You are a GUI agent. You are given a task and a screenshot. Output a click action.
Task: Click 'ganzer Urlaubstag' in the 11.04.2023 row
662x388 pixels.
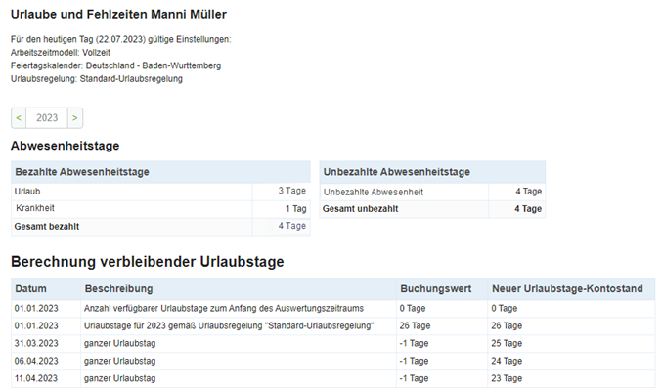click(x=120, y=378)
